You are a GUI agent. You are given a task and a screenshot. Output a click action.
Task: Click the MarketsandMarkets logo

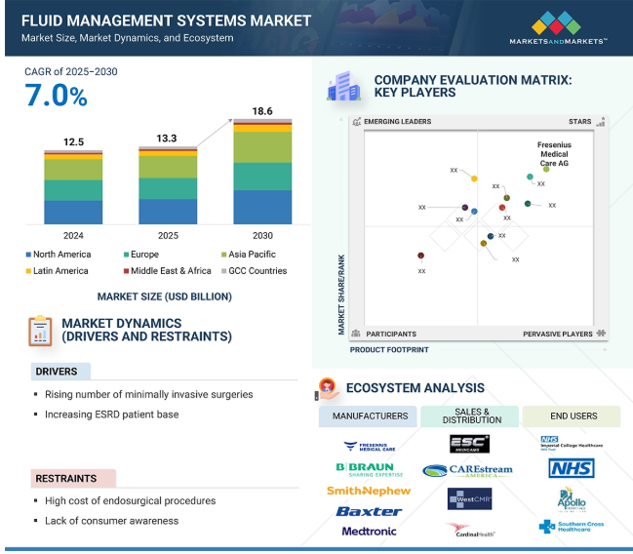(558, 27)
